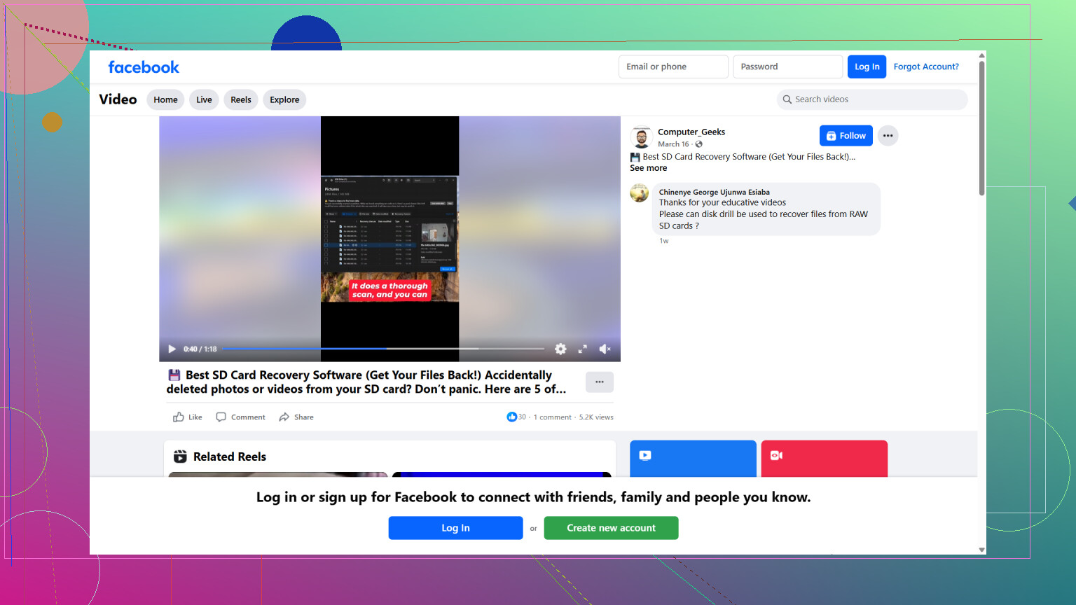
Task: Click the 1 comment link
Action: click(x=553, y=417)
